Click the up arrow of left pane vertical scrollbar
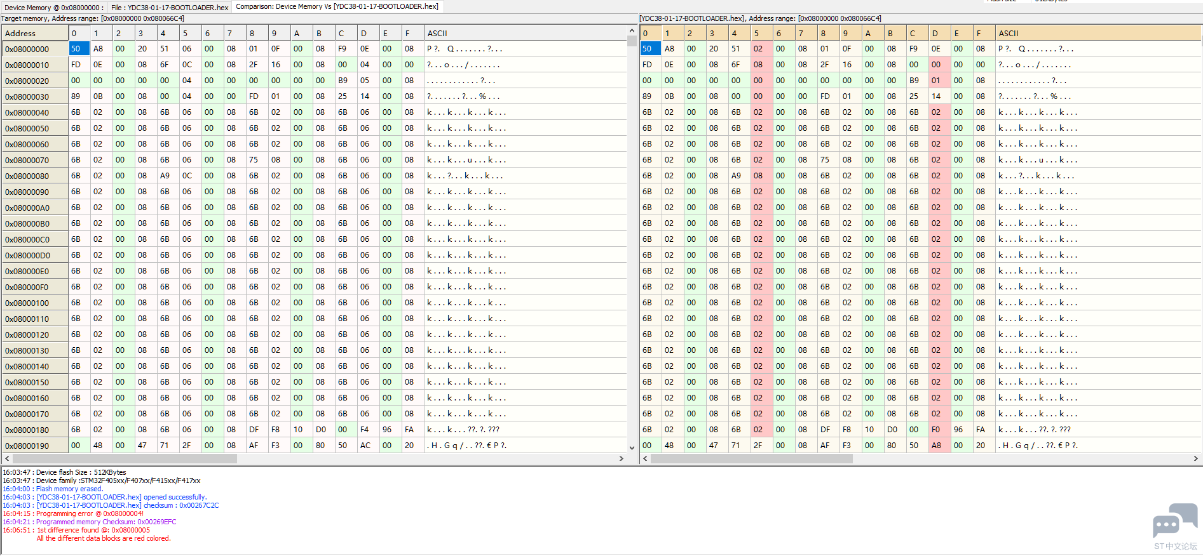Screen dimensions: 1203x556 pos(632,30)
